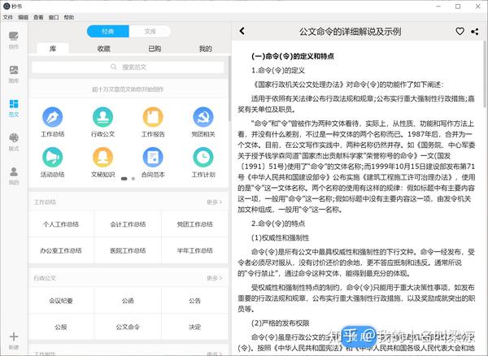488x356 pixels.
Task: Open the 工作总结 category icon
Action: [52, 117]
